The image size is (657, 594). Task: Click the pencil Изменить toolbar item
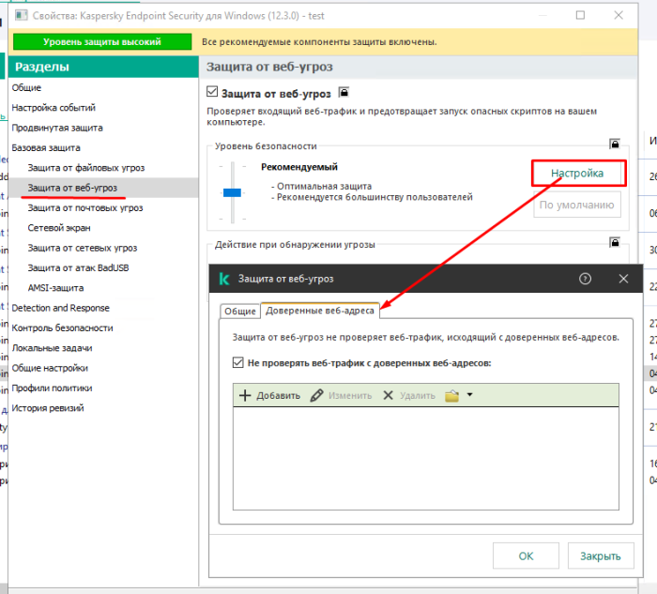(x=341, y=395)
